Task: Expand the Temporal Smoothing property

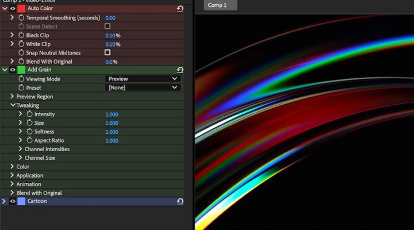Action: click(12, 17)
